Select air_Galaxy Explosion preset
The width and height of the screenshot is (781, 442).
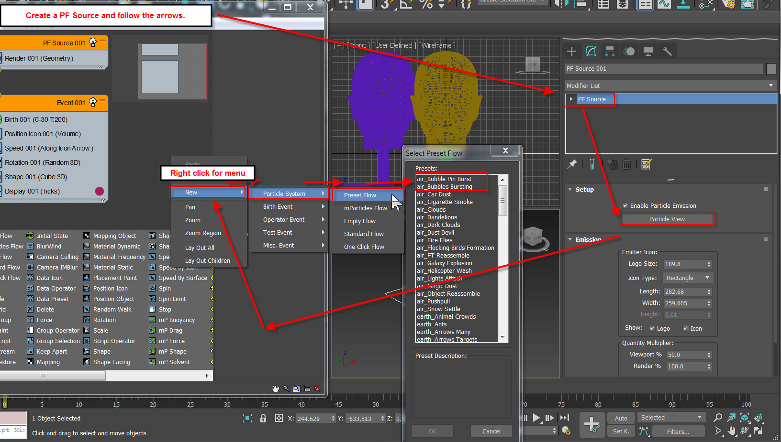[x=444, y=263]
